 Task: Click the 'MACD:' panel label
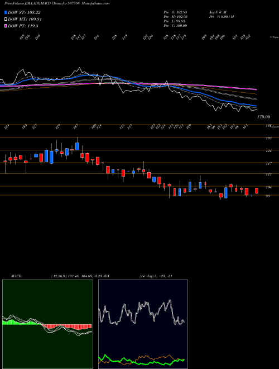tap(17, 276)
